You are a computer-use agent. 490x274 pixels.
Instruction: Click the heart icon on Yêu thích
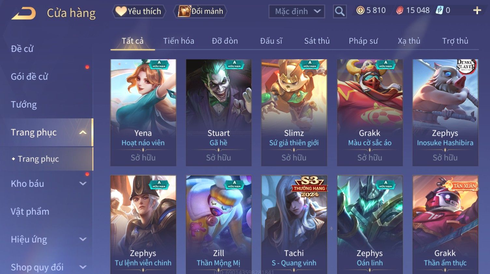click(121, 11)
